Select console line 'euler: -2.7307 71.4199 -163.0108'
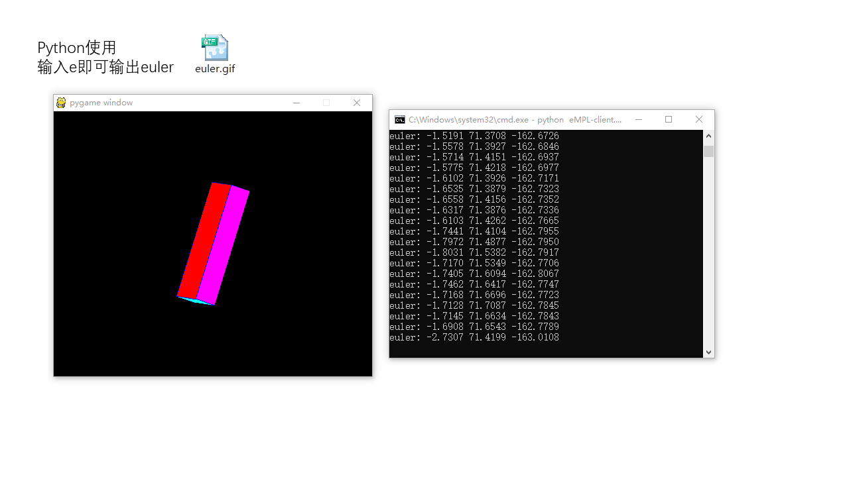 [474, 337]
